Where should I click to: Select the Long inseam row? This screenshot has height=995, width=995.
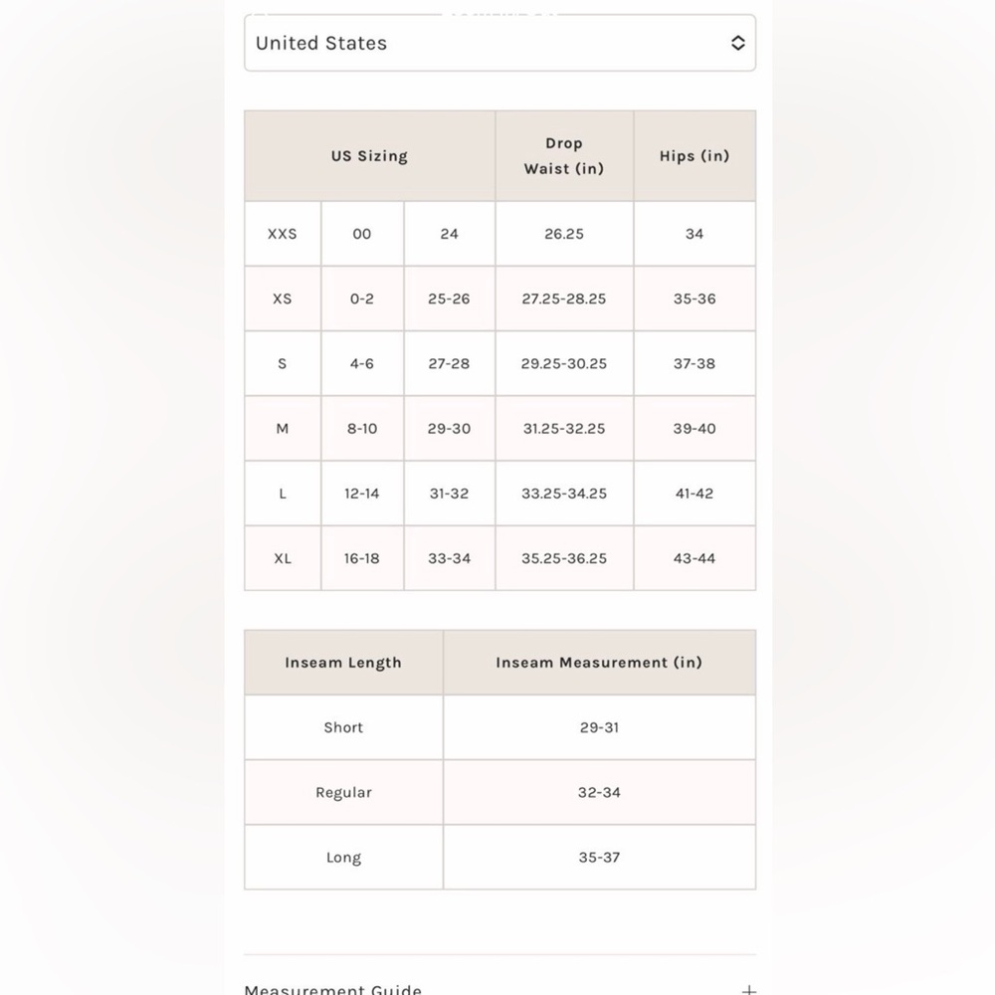(x=343, y=858)
